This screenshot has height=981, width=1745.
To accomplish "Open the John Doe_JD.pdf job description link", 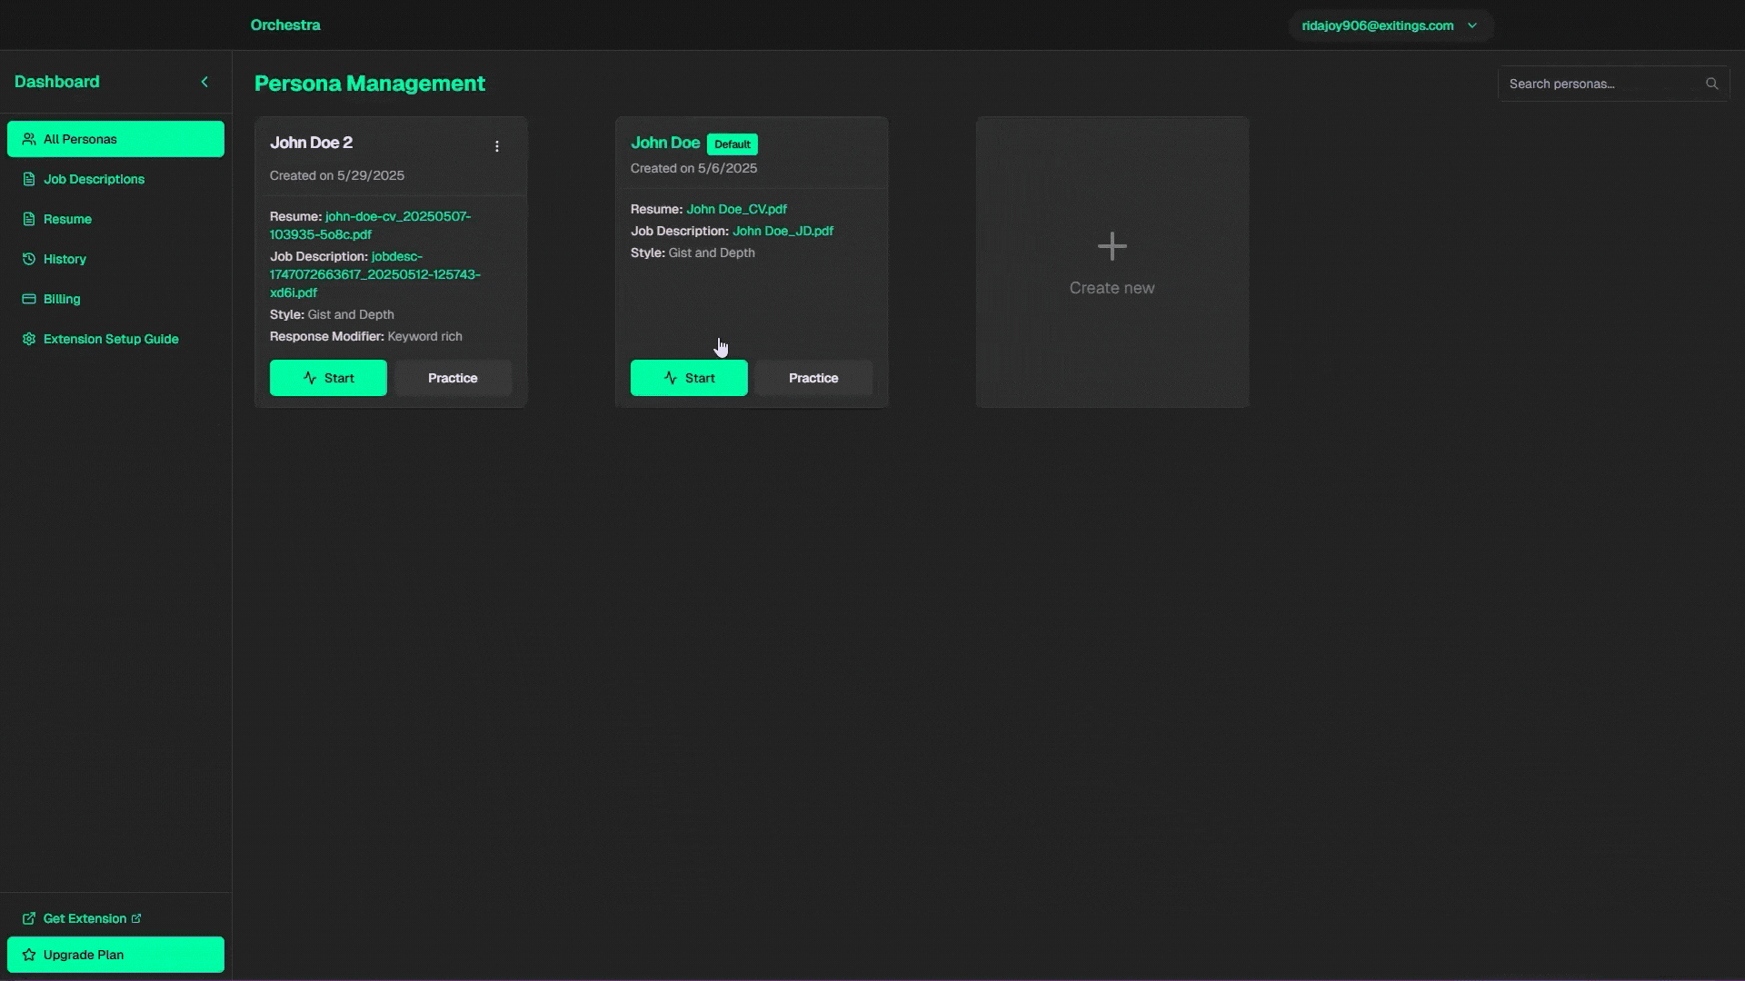I will coord(783,231).
